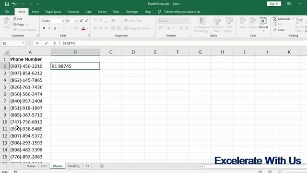The image size is (307, 173).
Task: Open the font size 11 dropdown
Action: pos(76,21)
